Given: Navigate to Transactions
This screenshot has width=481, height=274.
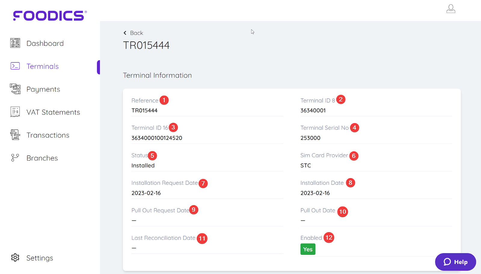Looking at the screenshot, I should (x=48, y=135).
